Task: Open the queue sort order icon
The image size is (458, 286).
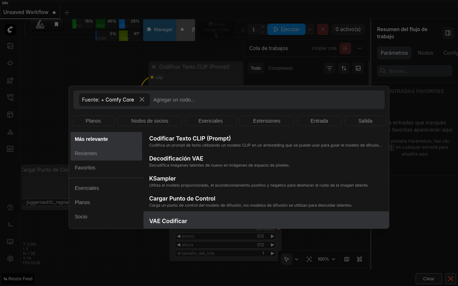Action: [344, 68]
